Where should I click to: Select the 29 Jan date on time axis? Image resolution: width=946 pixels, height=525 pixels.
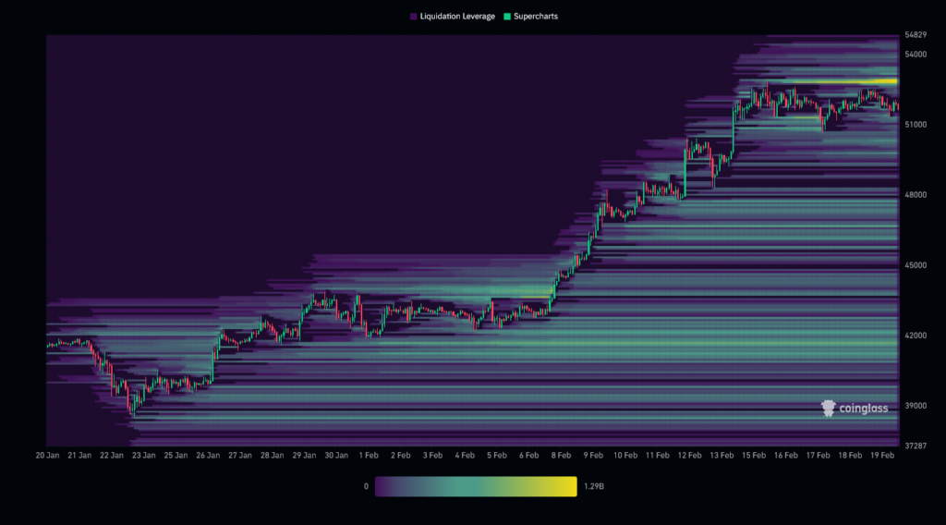point(304,455)
